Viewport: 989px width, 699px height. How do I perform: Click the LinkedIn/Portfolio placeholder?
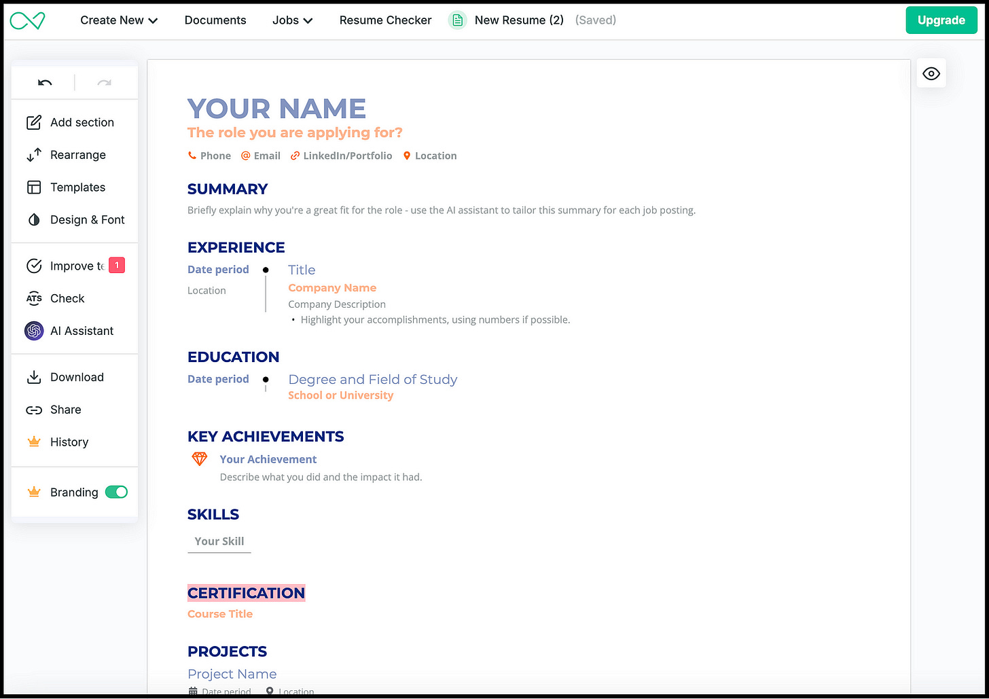[x=348, y=156]
